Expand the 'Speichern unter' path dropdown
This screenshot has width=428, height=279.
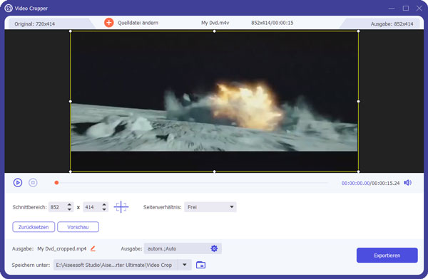pyautogui.click(x=185, y=265)
